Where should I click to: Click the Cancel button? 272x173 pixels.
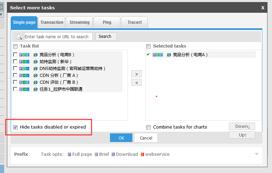146,138
